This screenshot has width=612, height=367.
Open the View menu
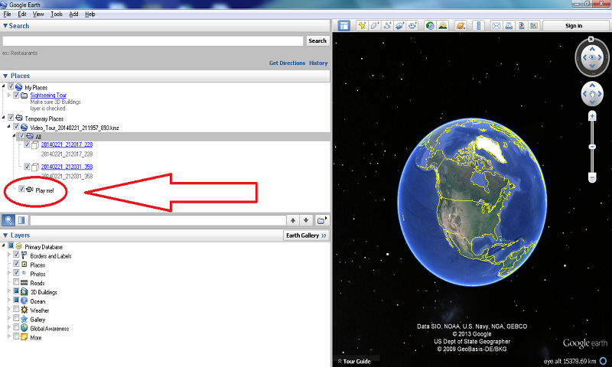[37, 14]
